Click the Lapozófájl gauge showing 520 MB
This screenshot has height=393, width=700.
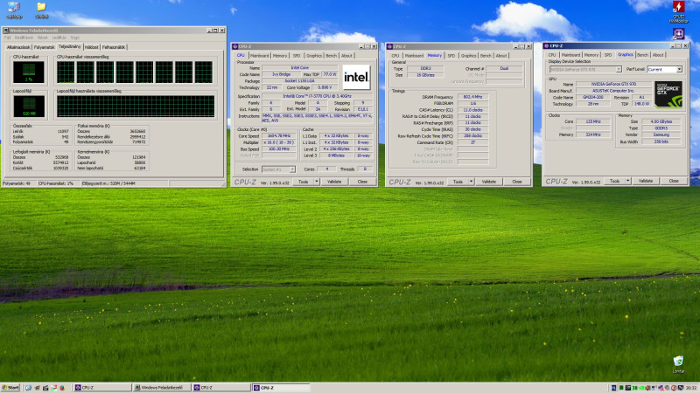pyautogui.click(x=29, y=107)
